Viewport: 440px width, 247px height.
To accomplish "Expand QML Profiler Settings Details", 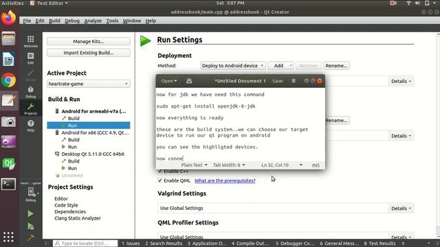I will tap(401, 237).
